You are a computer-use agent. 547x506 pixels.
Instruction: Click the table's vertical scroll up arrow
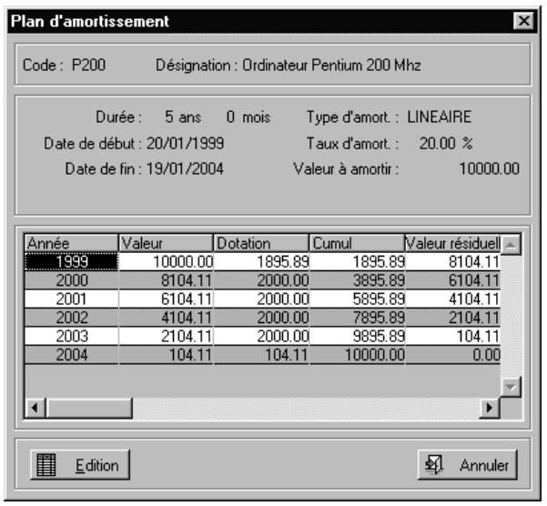coord(511,245)
